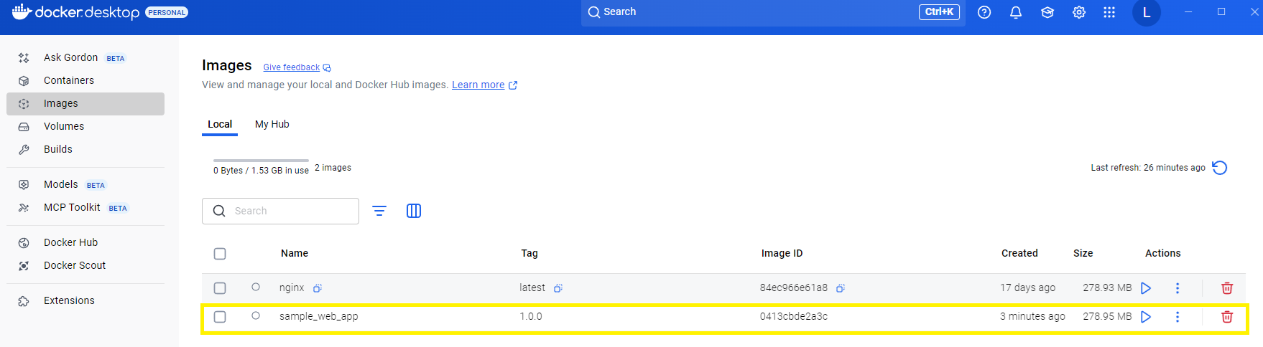Sort by the Created column header
Screen dimensions: 1263x347
click(1019, 253)
